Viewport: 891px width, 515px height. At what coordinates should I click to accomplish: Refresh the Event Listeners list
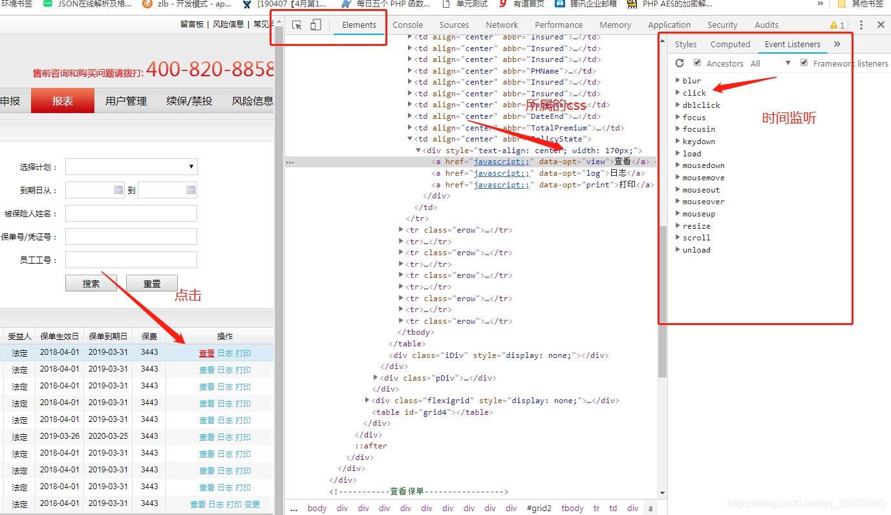click(x=680, y=63)
